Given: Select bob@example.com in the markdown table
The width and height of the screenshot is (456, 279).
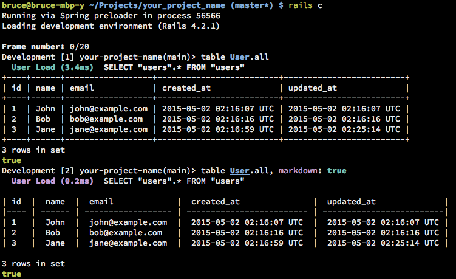Looking at the screenshot, I should pyautogui.click(x=126, y=233).
